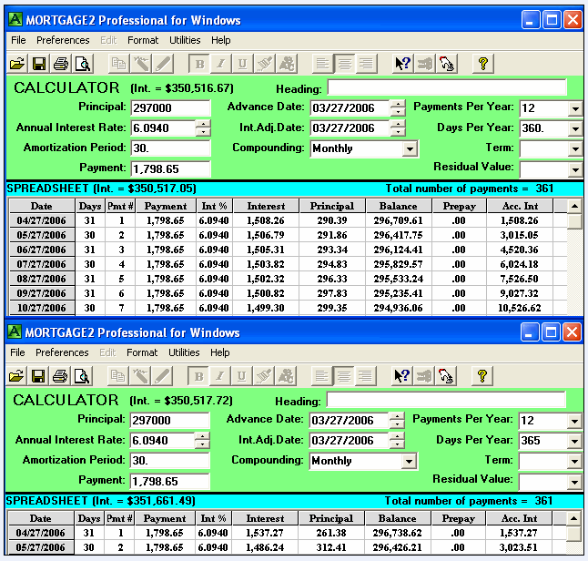Click the Interest column header in bottom spreadsheet
588x561 pixels.
click(x=265, y=519)
